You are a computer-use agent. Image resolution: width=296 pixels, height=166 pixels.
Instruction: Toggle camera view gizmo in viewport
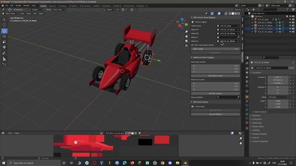(x=186, y=41)
